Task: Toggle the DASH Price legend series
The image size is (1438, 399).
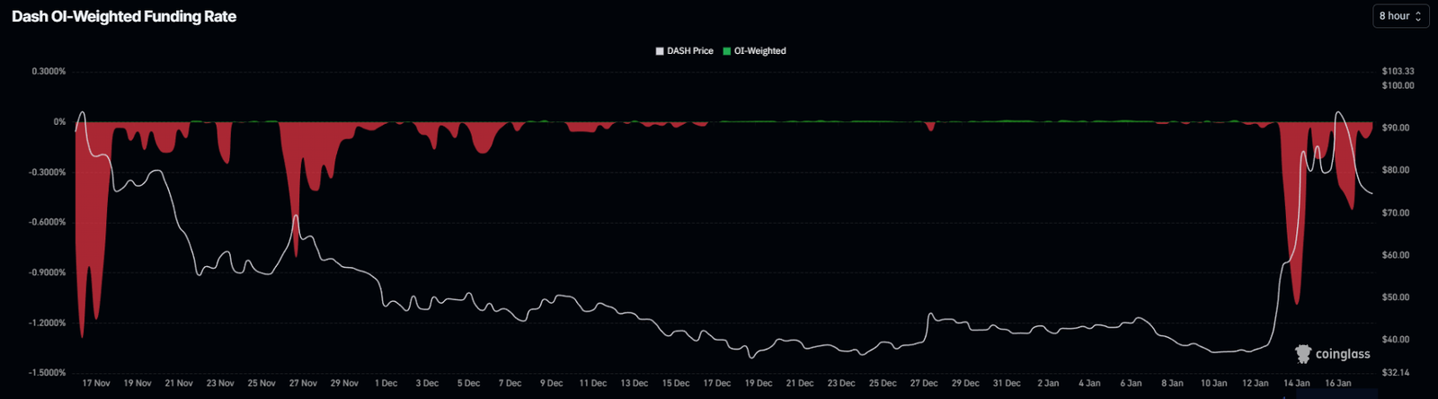Action: (x=685, y=51)
